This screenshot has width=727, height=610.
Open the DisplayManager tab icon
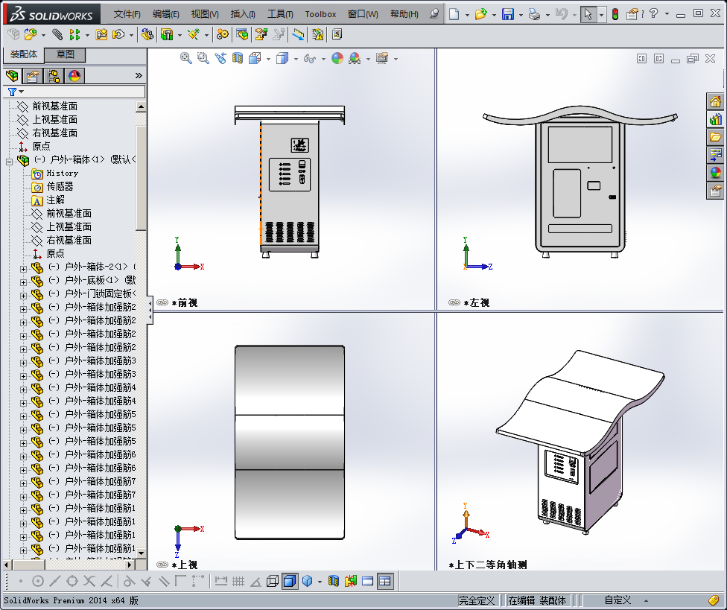pyautogui.click(x=74, y=75)
